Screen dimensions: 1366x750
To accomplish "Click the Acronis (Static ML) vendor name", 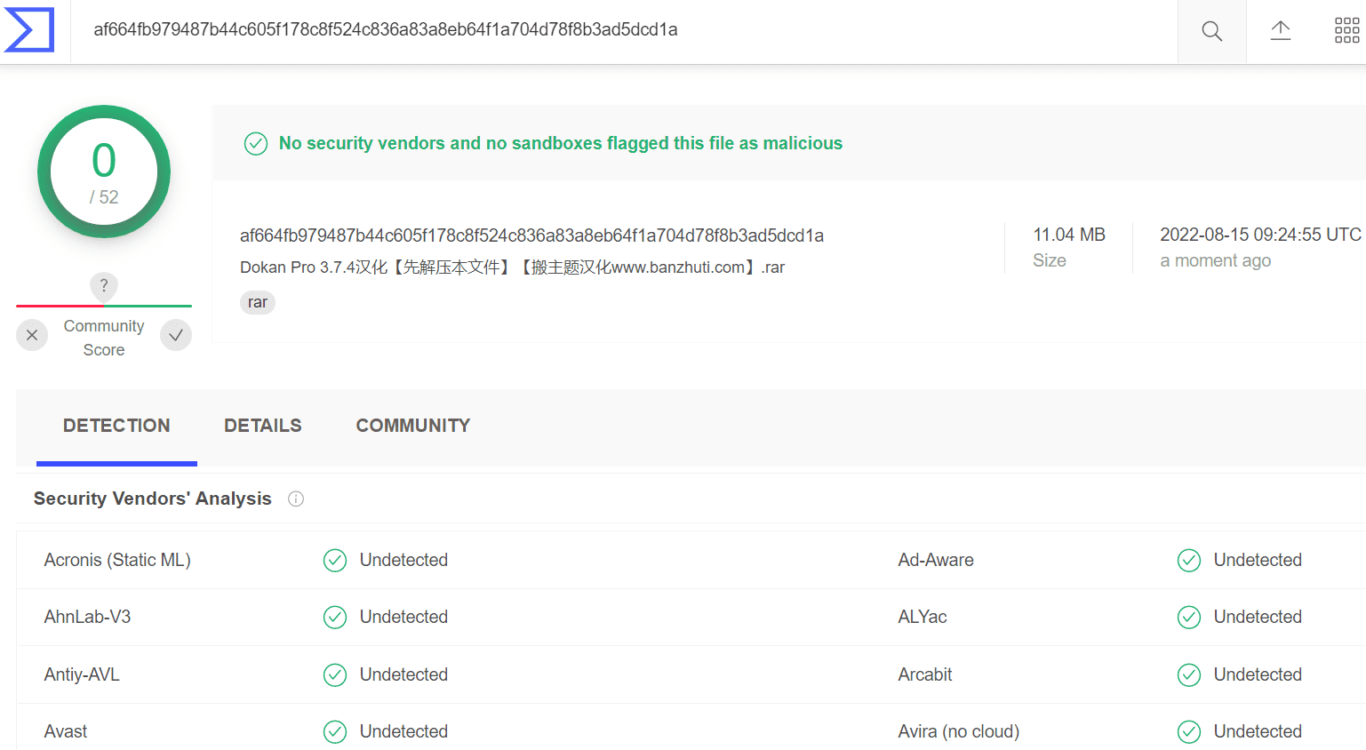I will 117,561.
